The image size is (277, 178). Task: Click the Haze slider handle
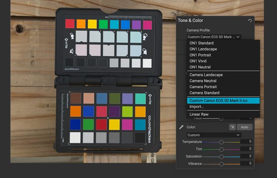pyautogui.click(x=221, y=119)
